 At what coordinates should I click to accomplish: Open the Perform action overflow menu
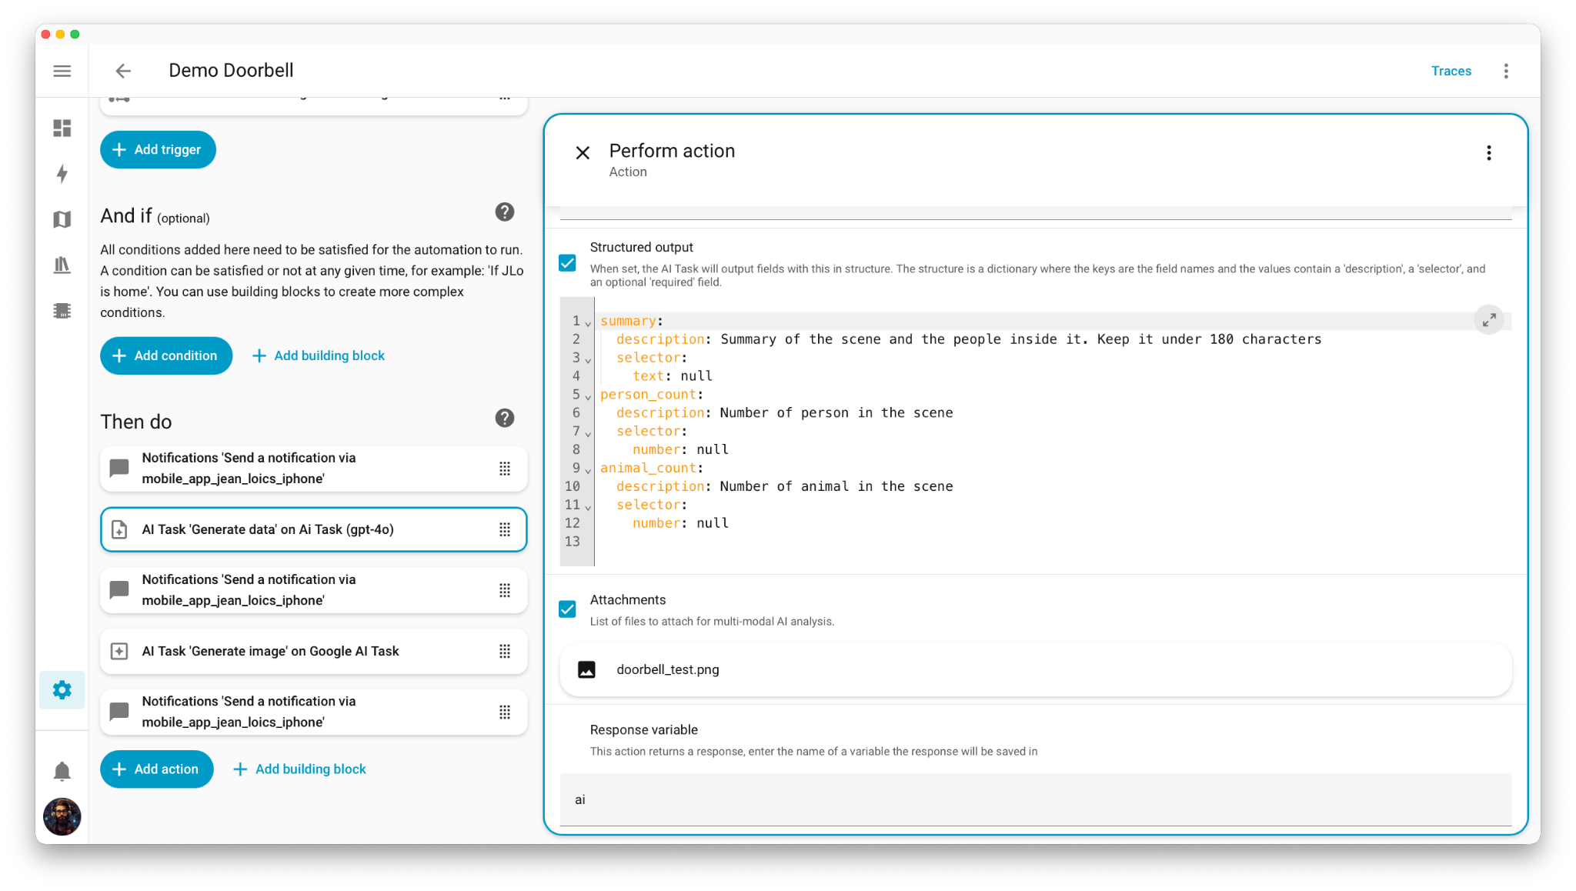1489,152
